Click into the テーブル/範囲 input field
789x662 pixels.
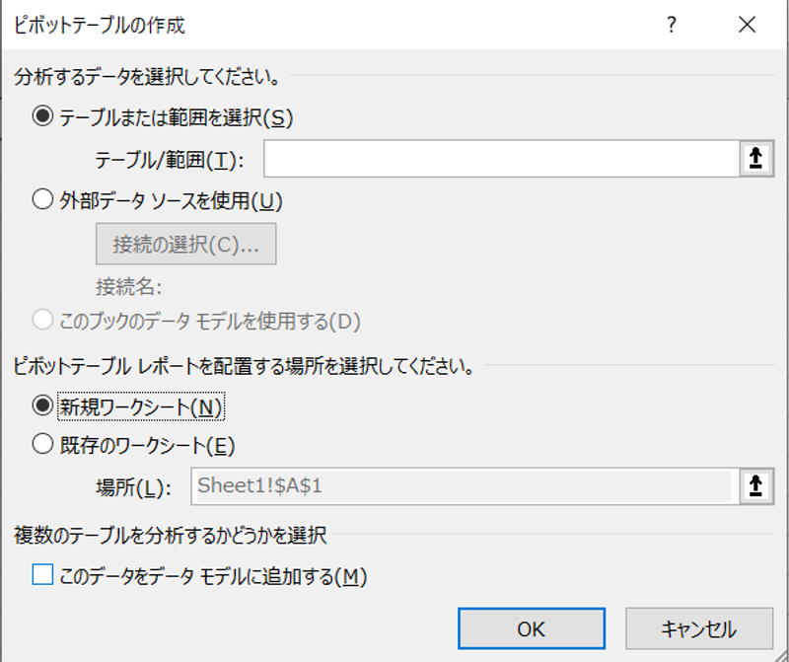point(500,159)
